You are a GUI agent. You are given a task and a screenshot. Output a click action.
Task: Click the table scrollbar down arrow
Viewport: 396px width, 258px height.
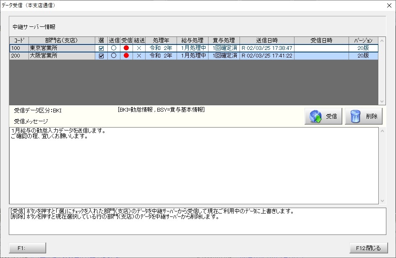point(382,101)
